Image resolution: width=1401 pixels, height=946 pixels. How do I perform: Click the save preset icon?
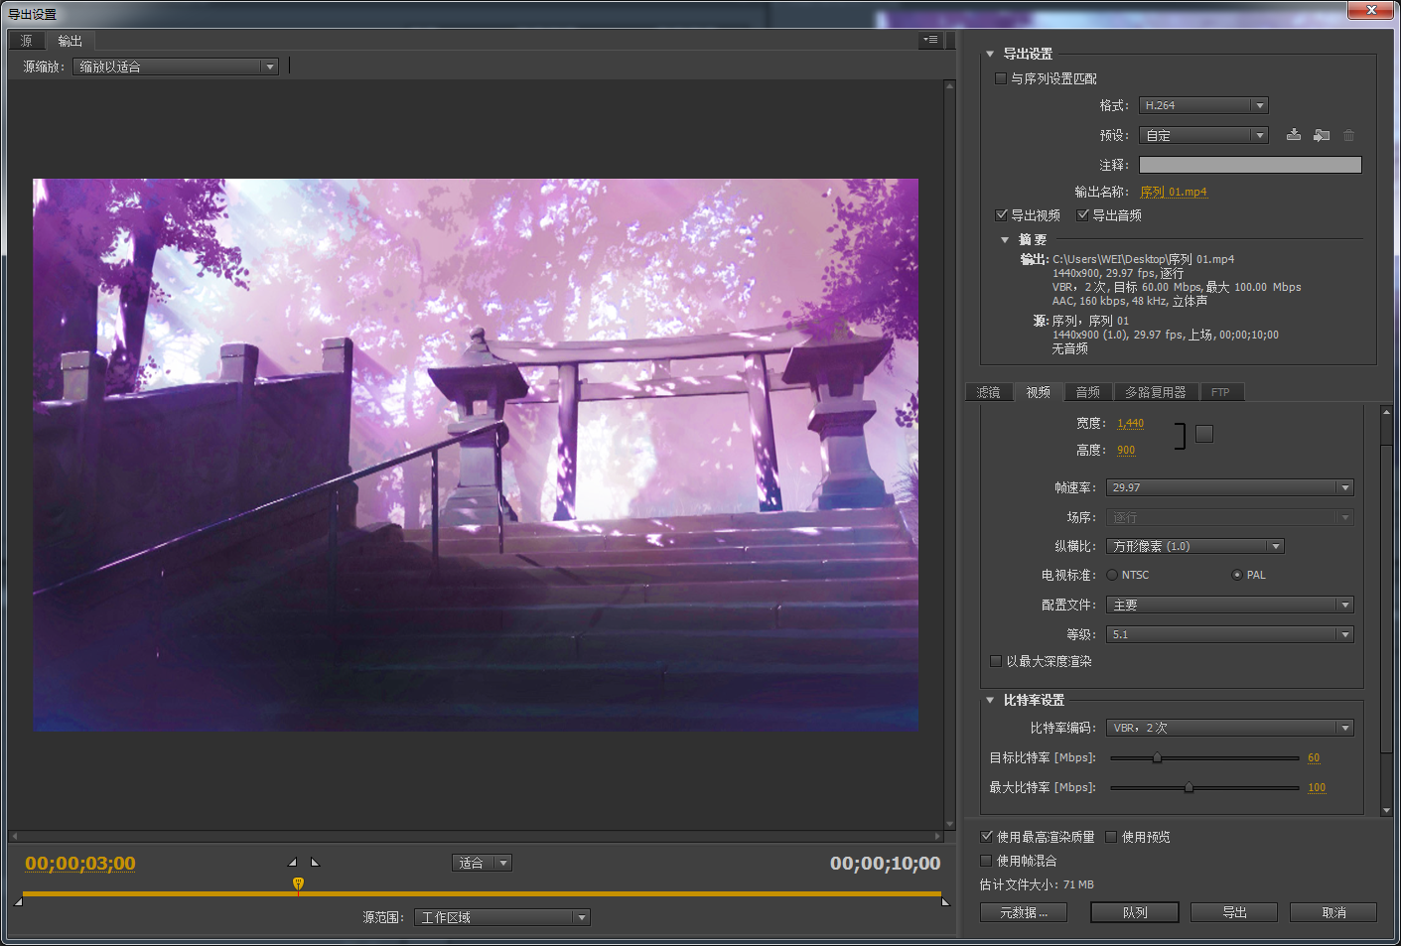(1293, 135)
